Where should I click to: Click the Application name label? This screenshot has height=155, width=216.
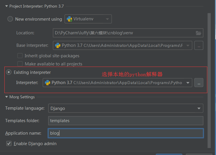(x=23, y=133)
